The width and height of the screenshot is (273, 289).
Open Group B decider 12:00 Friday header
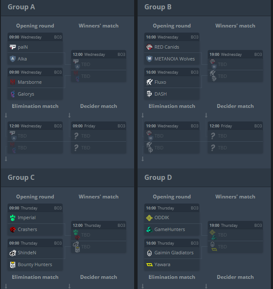pyautogui.click(x=235, y=126)
